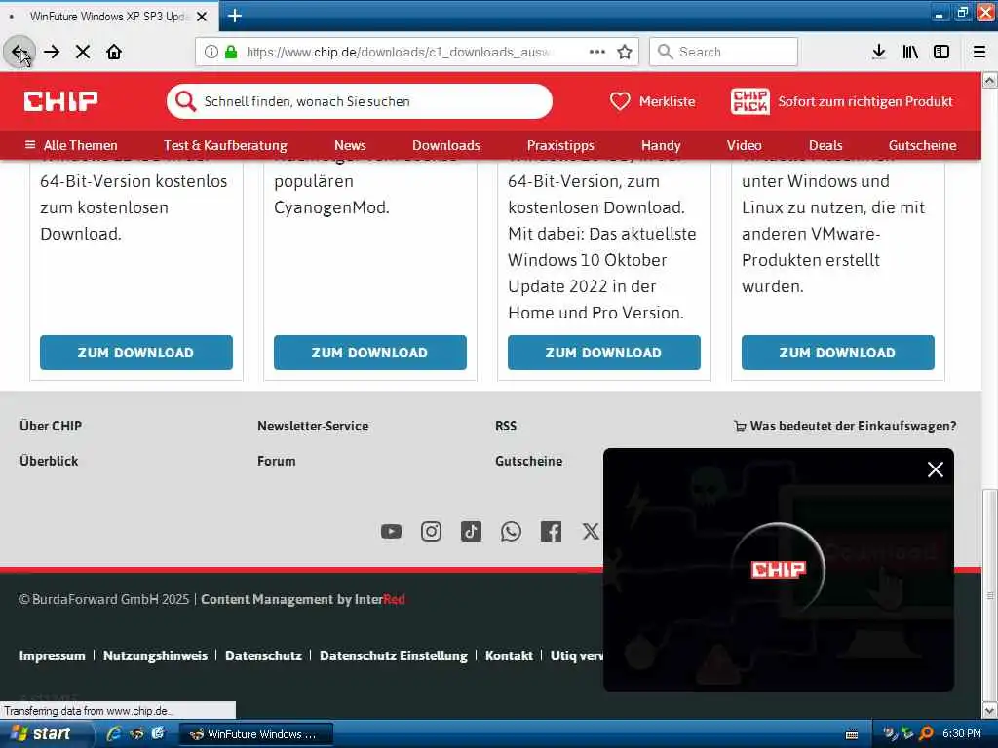Toggle the sidebar view icon
The width and height of the screenshot is (998, 748).
click(x=941, y=53)
